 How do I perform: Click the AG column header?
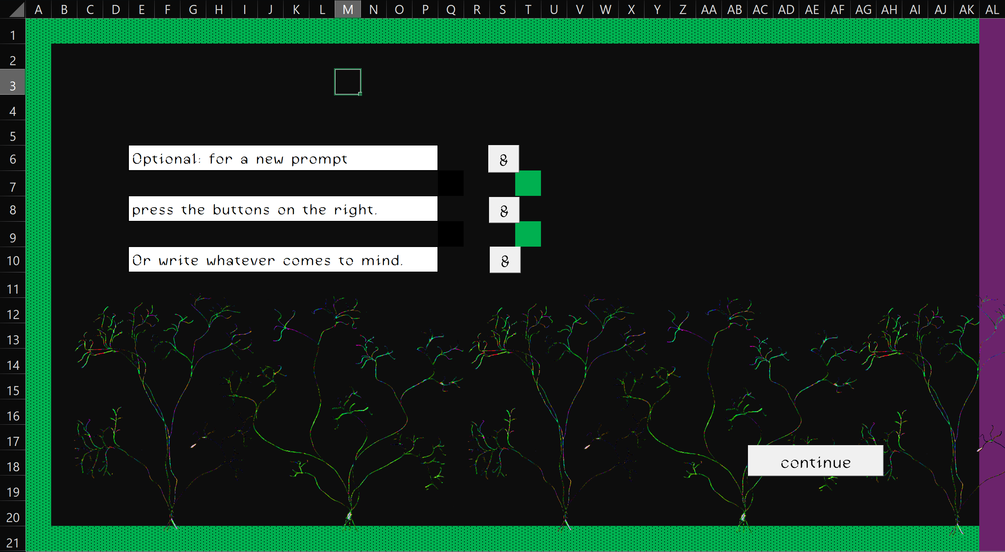pyautogui.click(x=863, y=9)
